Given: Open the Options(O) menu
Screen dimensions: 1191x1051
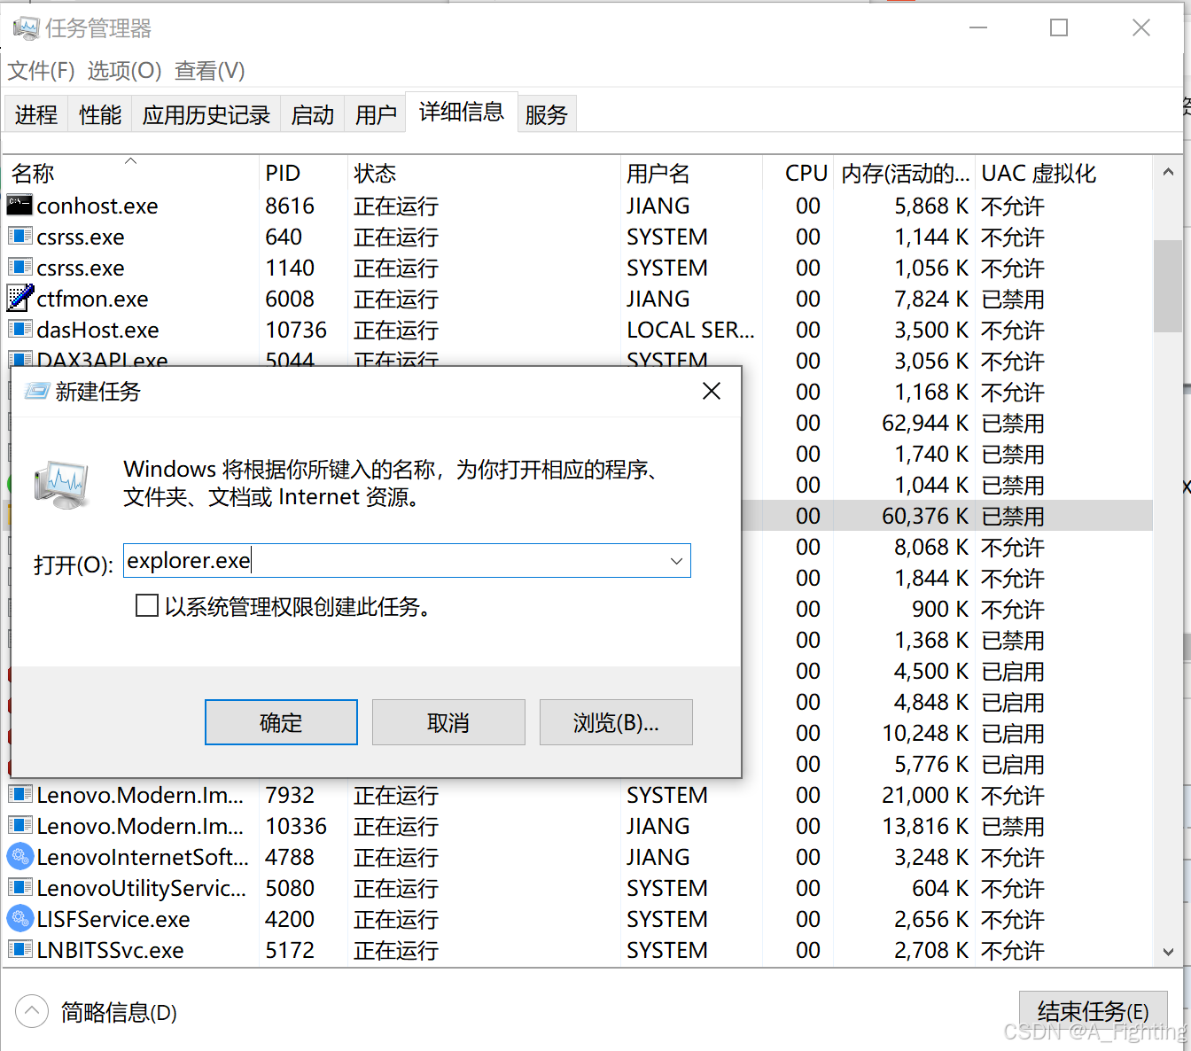Looking at the screenshot, I should (124, 71).
